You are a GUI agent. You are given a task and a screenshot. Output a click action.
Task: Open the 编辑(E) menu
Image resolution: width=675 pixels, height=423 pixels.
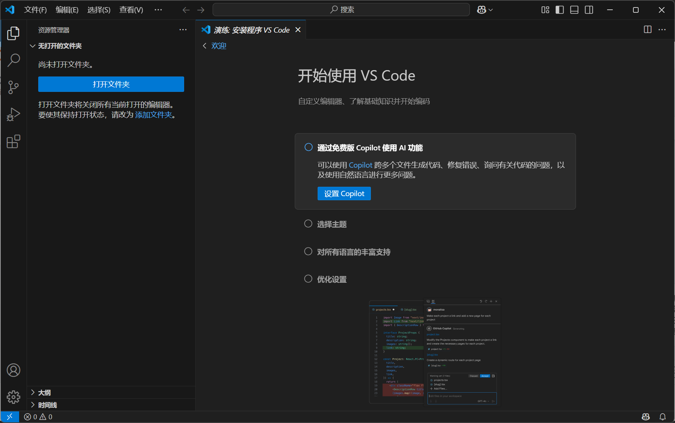(67, 10)
